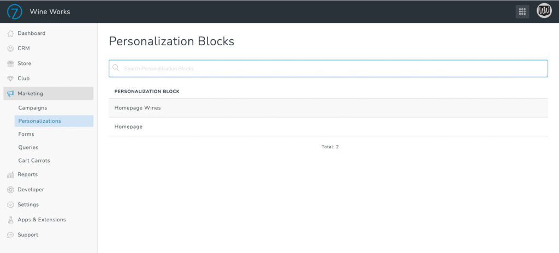Image resolution: width=559 pixels, height=253 pixels.
Task: Click the Developer icon
Action: point(10,190)
